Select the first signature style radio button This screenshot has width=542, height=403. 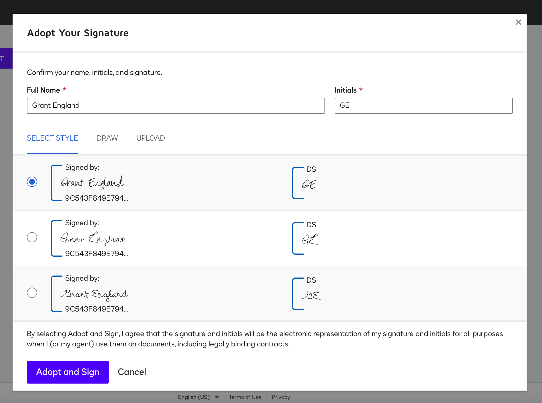[x=32, y=182]
